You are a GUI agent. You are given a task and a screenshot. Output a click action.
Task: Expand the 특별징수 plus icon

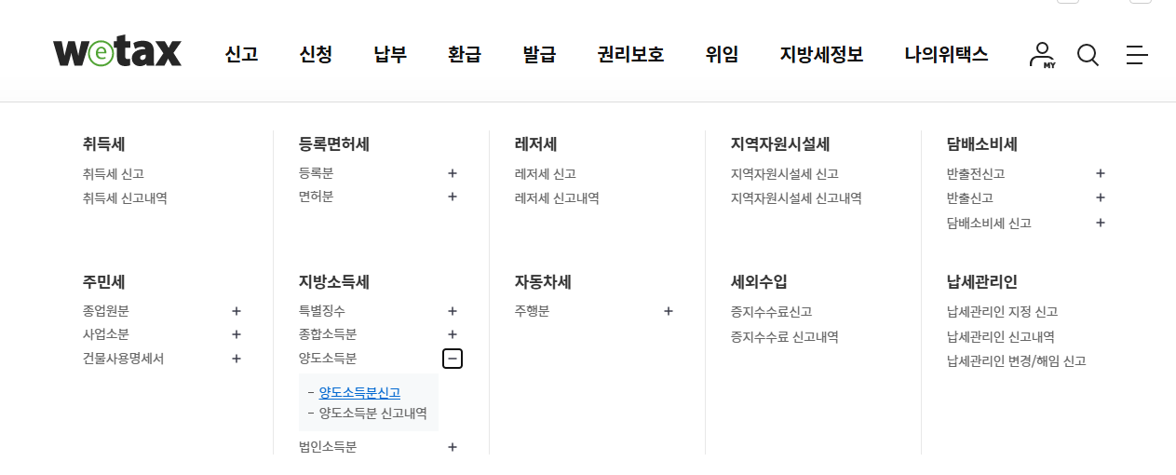point(453,311)
